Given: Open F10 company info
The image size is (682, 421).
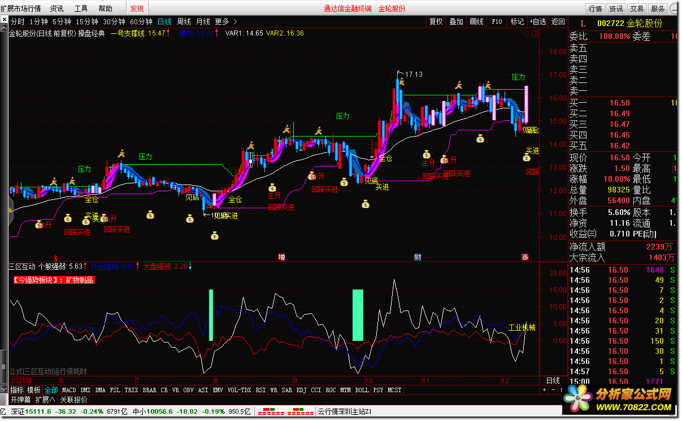Looking at the screenshot, I should [497, 21].
